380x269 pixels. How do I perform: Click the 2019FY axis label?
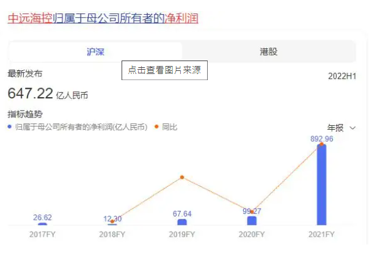click(182, 234)
